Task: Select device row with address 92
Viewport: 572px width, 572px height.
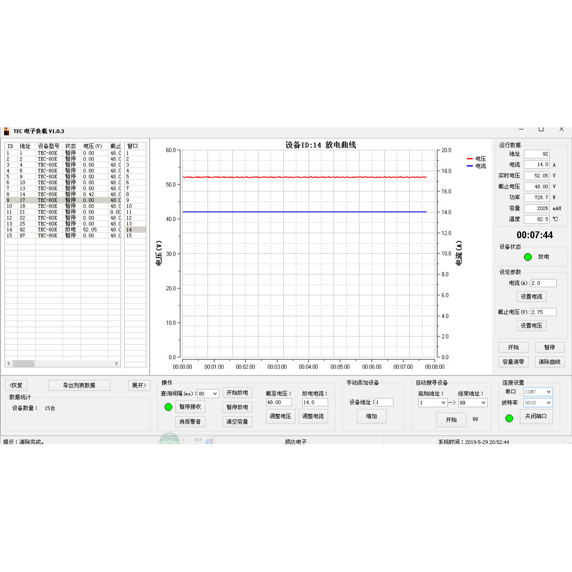Action: coord(63,230)
